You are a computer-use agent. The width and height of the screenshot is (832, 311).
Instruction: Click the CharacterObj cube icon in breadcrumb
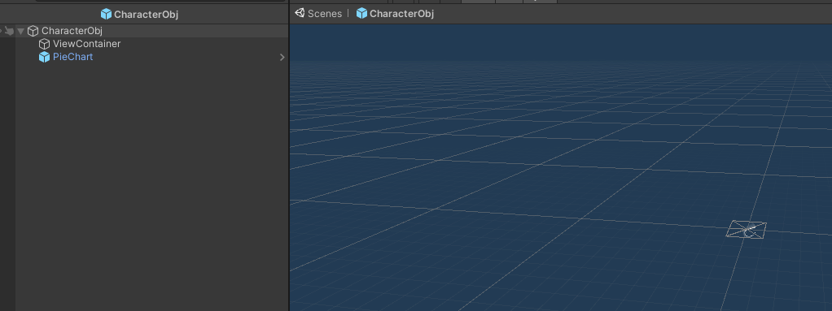click(362, 13)
